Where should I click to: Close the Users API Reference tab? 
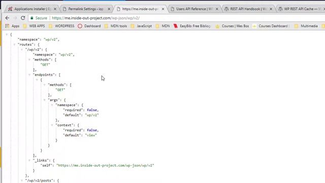(217, 9)
